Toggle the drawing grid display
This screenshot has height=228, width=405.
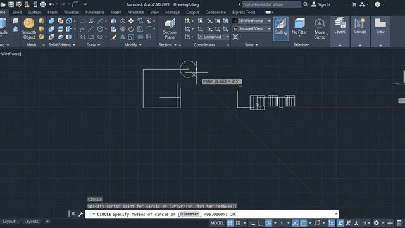(x=230, y=223)
